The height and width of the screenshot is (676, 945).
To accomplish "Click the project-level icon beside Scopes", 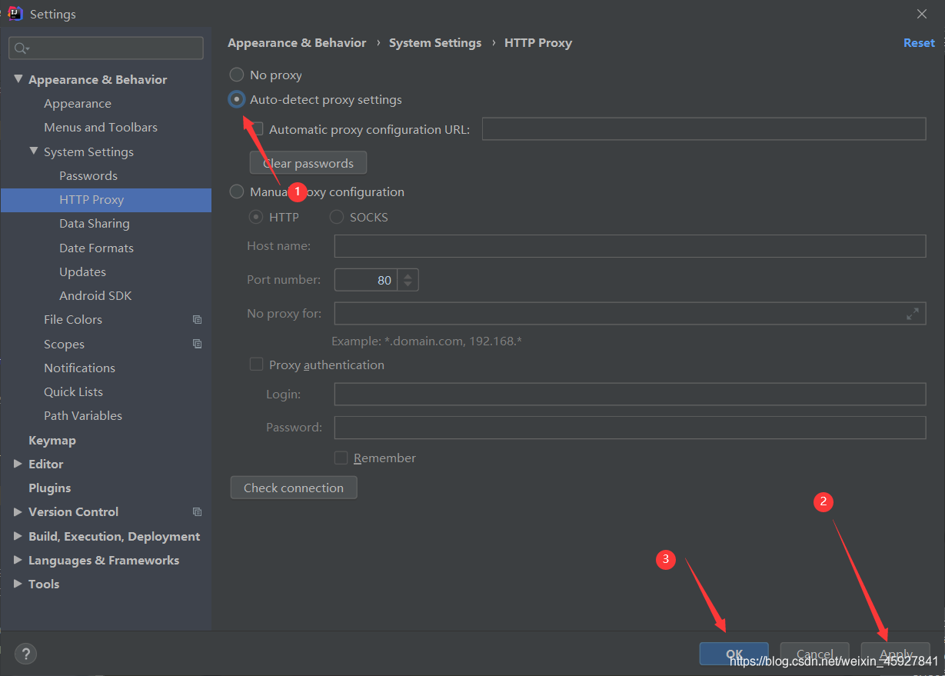I will [197, 344].
